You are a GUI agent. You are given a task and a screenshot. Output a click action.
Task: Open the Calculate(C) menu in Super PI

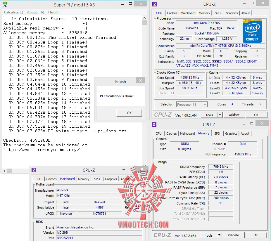click(13, 12)
